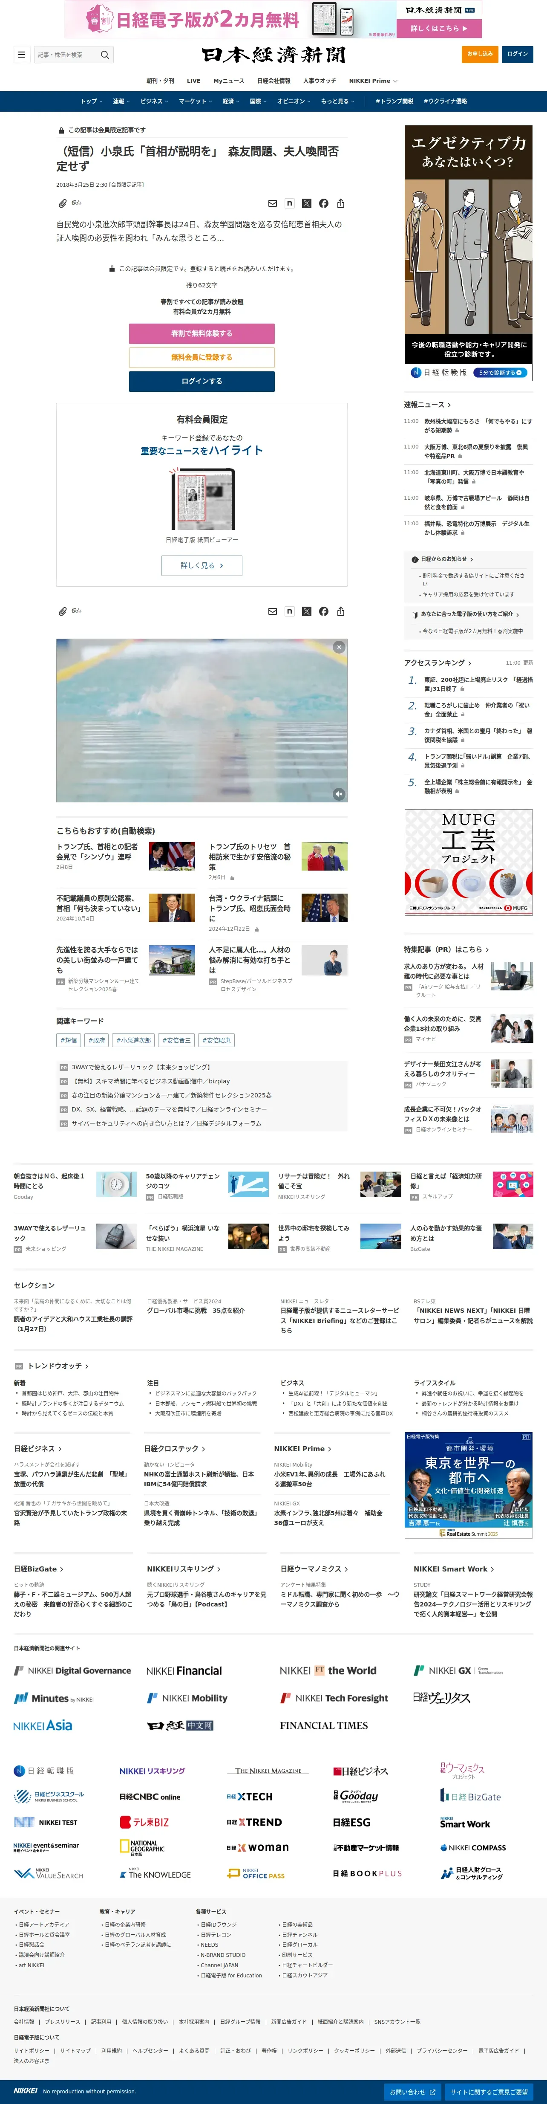Click the X icon above the video
This screenshot has width=547, height=2104.
[x=307, y=611]
